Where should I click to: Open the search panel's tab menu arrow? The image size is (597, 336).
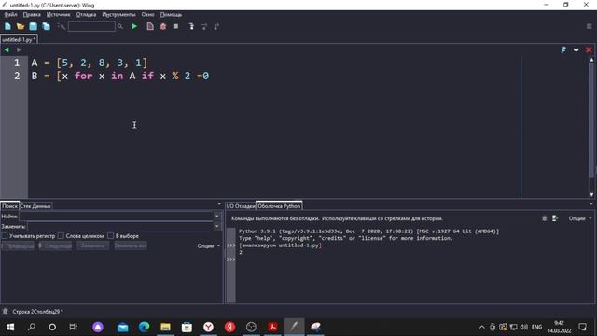click(219, 204)
